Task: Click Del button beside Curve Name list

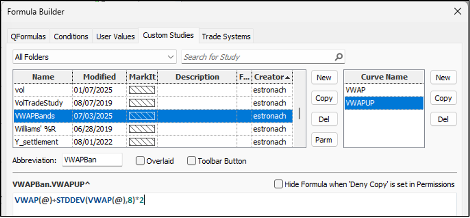Action: [x=444, y=119]
